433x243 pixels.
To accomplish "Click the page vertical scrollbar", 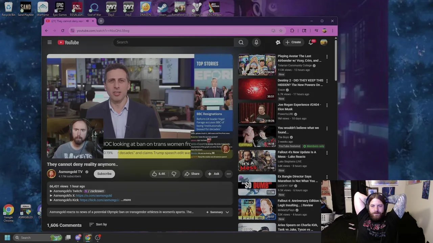I will point(336,61).
